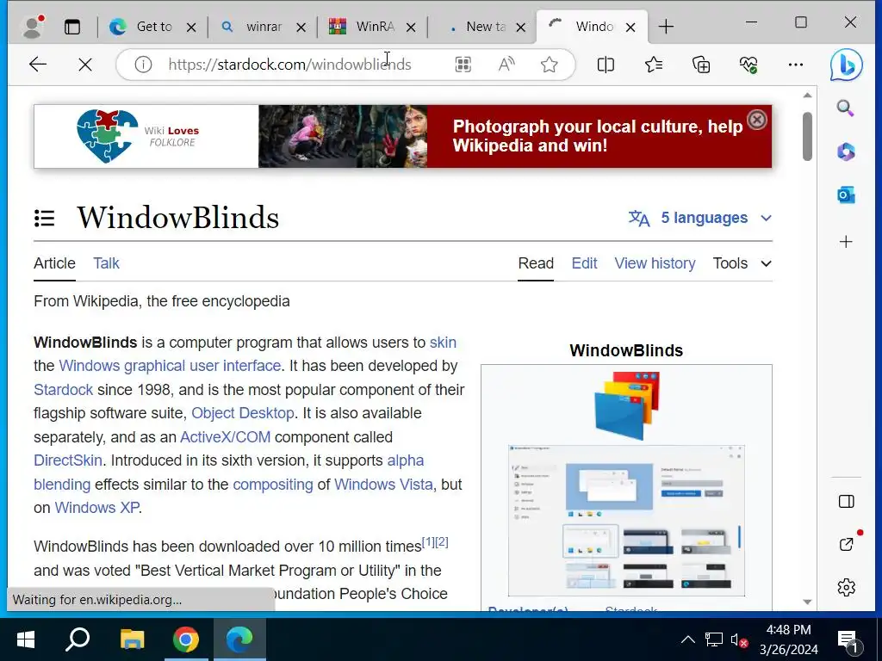Viewport: 882px width, 661px height.
Task: Open the Stardock link in the paragraph
Action: [x=63, y=390]
